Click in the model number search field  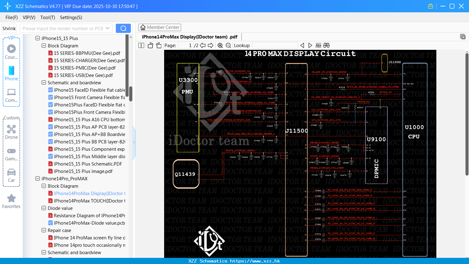click(x=63, y=28)
